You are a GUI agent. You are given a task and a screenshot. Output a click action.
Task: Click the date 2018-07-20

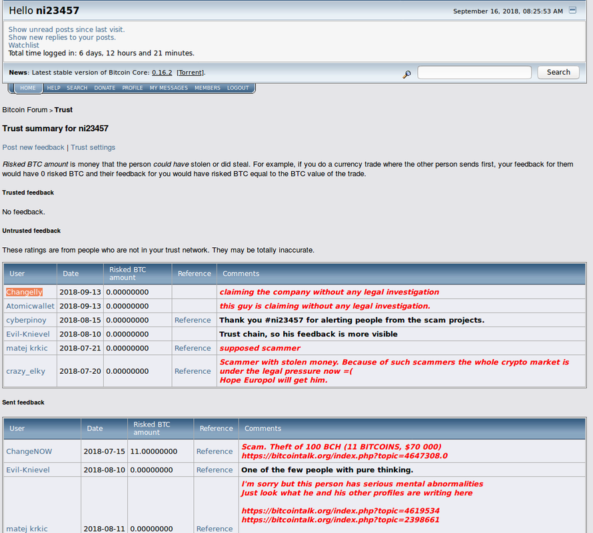coord(80,371)
